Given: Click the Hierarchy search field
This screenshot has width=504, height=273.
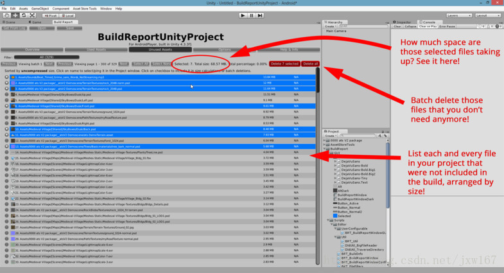Looking at the screenshot, I should coord(363,26).
